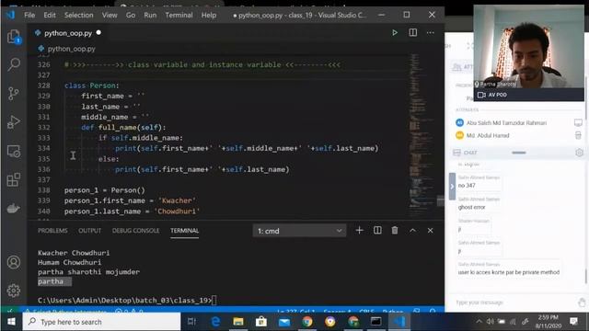Image resolution: width=589 pixels, height=331 pixels.
Task: Open Microsoft Store from taskbar
Action: pyautogui.click(x=261, y=322)
